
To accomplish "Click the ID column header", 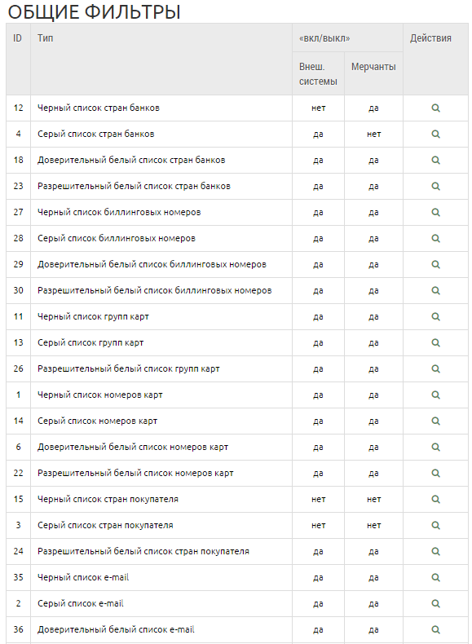I will [x=17, y=38].
